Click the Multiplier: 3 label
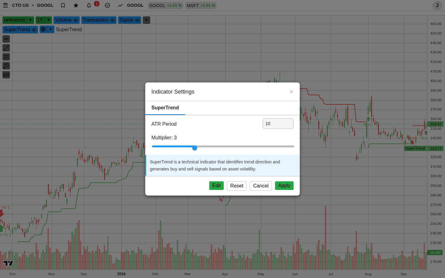This screenshot has width=445, height=278. pyautogui.click(x=164, y=138)
